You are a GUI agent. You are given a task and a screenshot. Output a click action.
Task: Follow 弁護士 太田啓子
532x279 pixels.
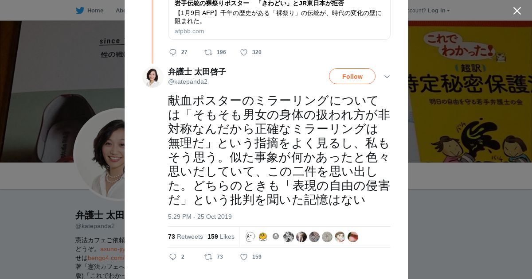352,76
